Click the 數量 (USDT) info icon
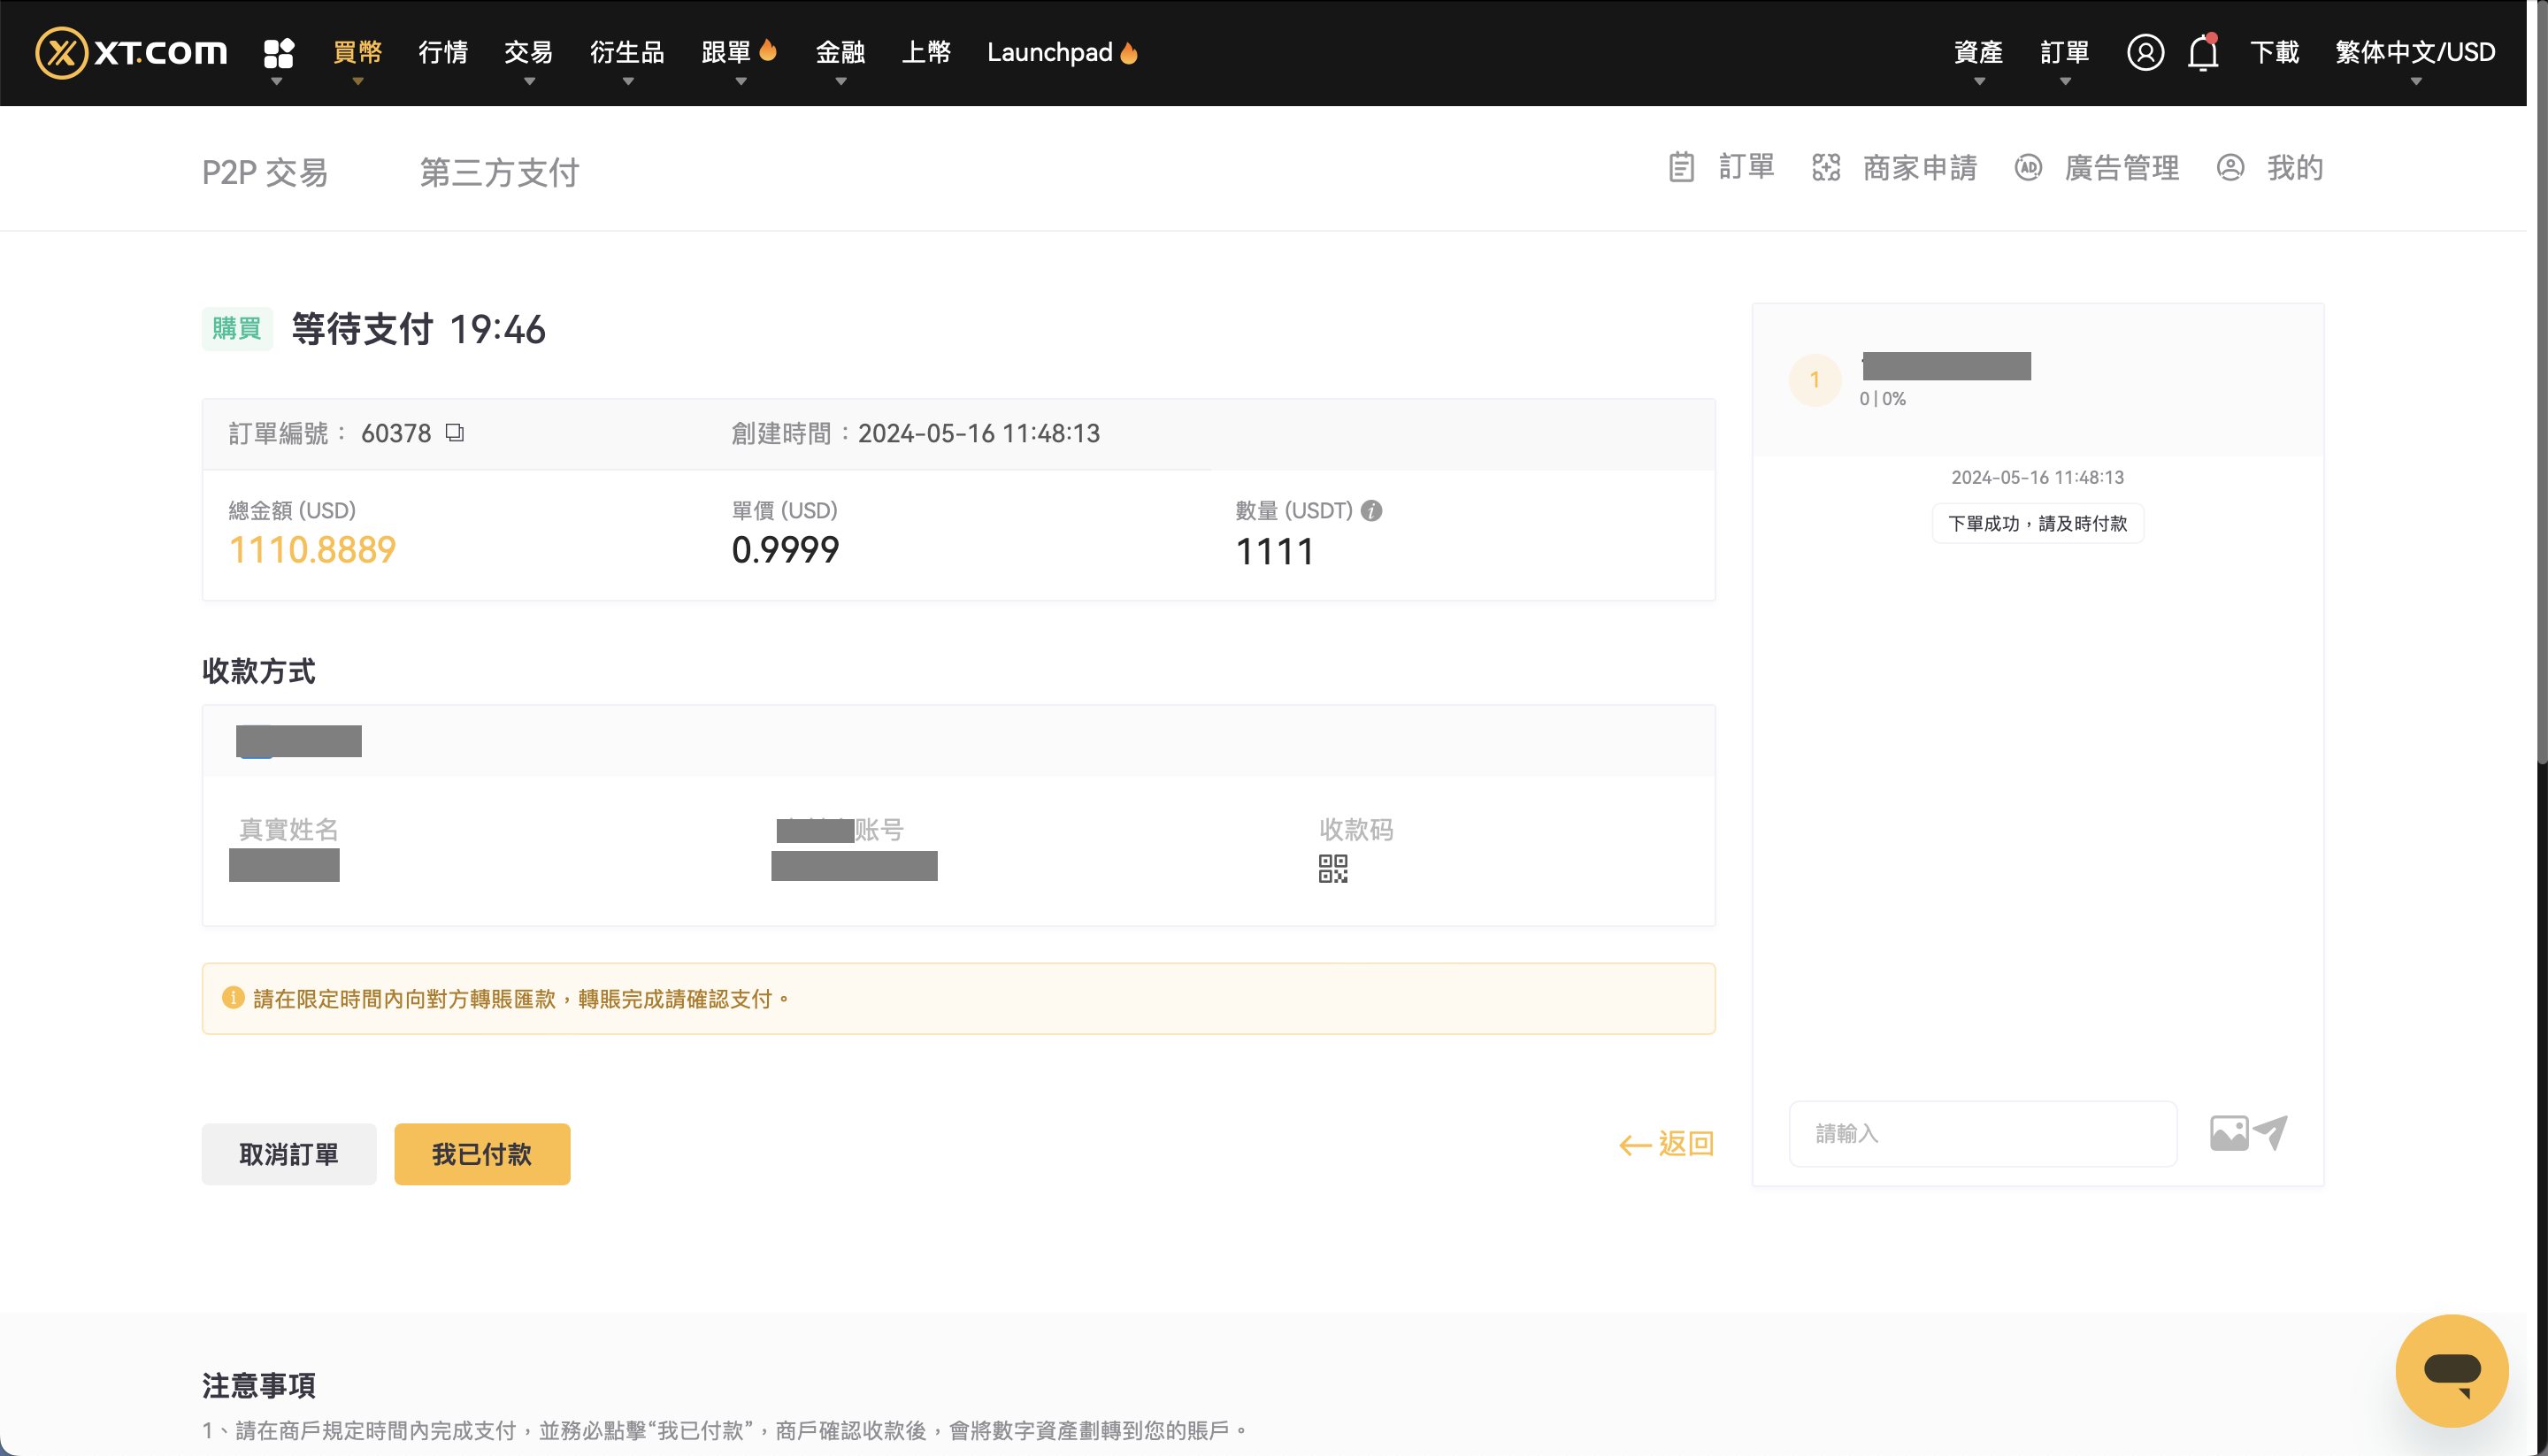 [1371, 510]
